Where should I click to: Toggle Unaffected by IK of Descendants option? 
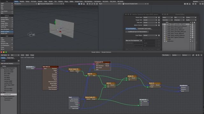pyautogui.click(x=137, y=32)
